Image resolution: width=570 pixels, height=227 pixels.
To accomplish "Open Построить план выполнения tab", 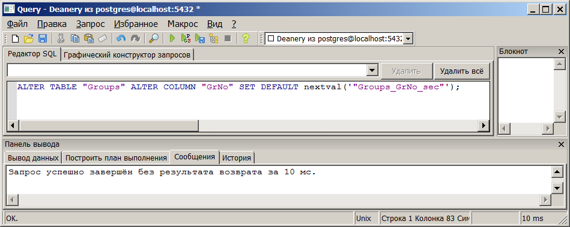I will [x=116, y=158].
